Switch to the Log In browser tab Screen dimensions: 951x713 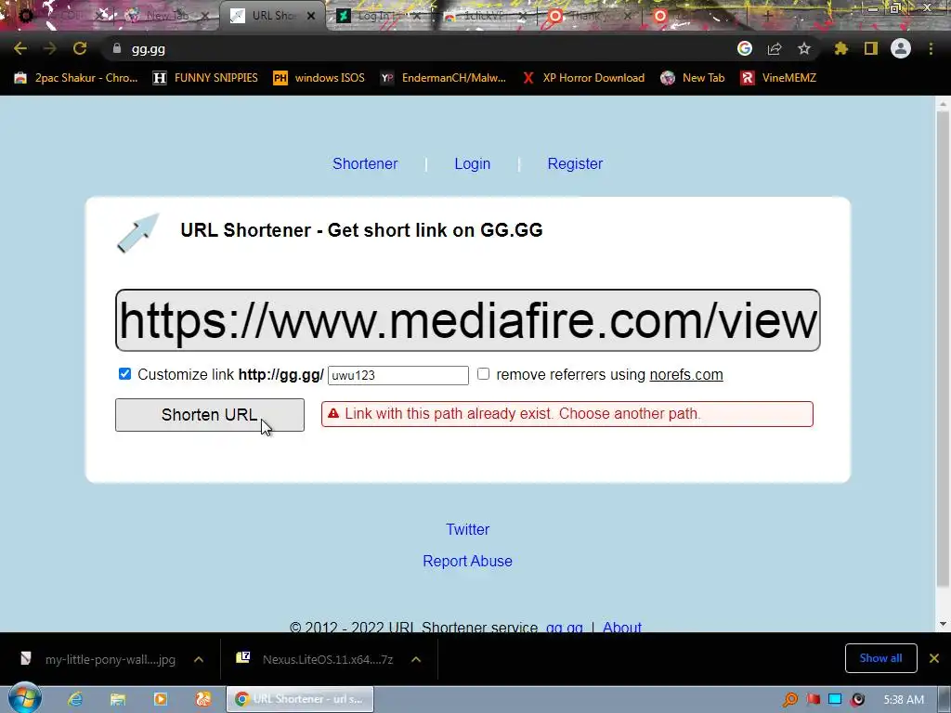[373, 16]
